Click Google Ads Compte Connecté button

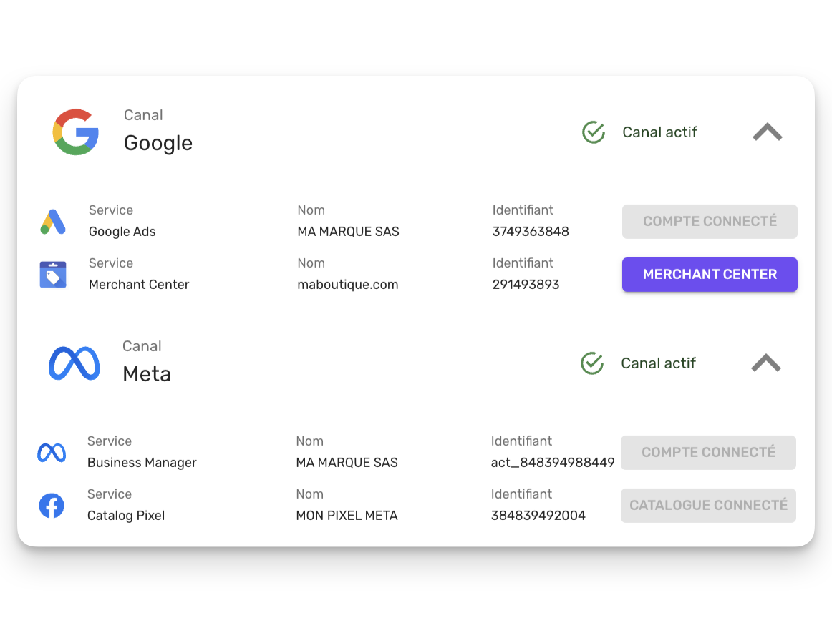click(710, 222)
